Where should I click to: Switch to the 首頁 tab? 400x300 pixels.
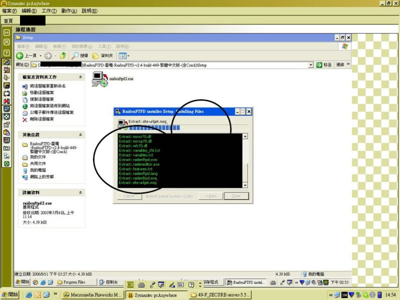8,21
